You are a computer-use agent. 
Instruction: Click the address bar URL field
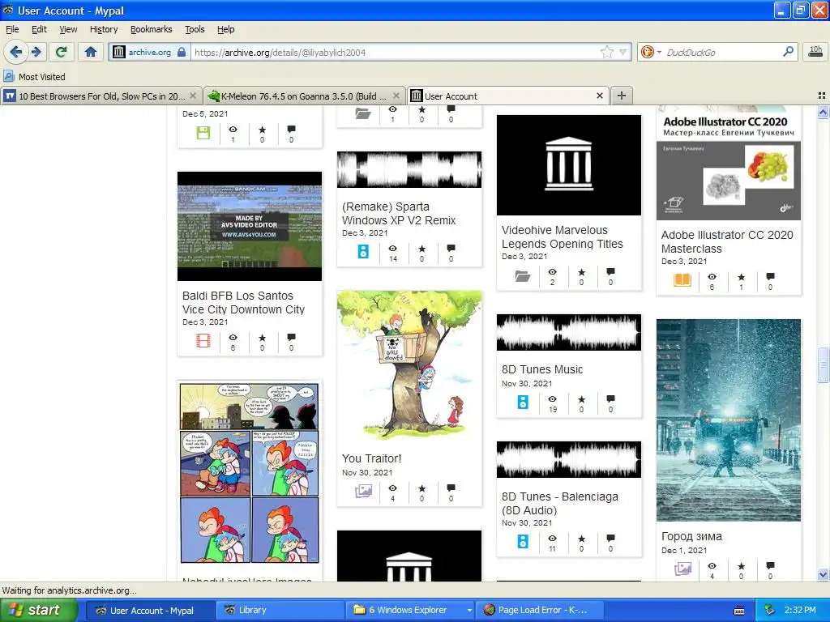click(395, 52)
